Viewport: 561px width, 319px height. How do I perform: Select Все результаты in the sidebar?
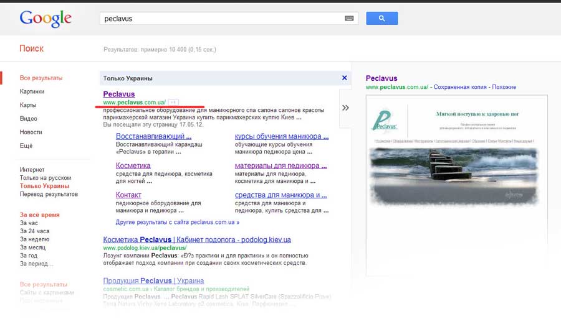click(x=41, y=78)
